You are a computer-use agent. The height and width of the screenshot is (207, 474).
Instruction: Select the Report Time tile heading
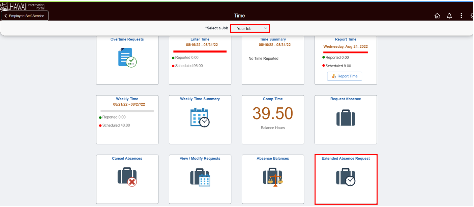click(346, 39)
